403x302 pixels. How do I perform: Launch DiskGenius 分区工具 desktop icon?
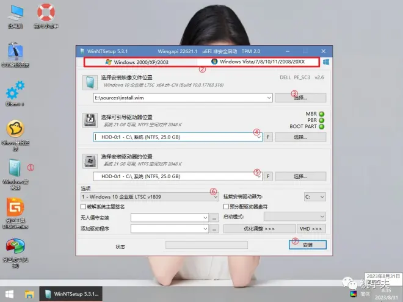15,214
